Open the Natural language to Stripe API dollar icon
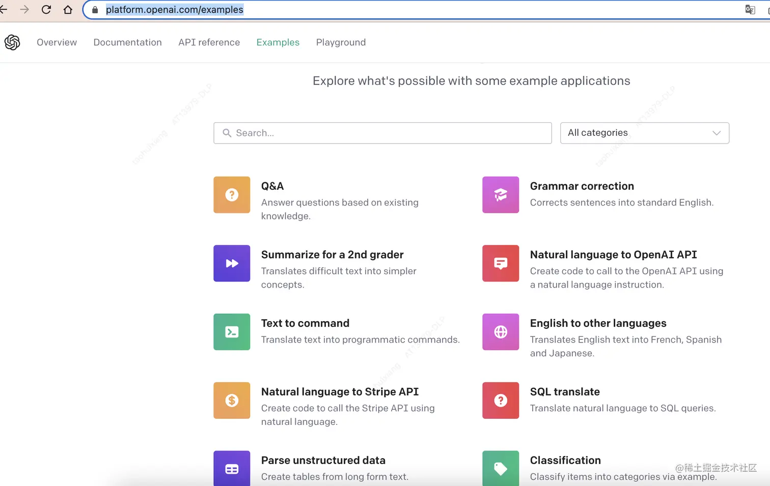 pyautogui.click(x=232, y=401)
